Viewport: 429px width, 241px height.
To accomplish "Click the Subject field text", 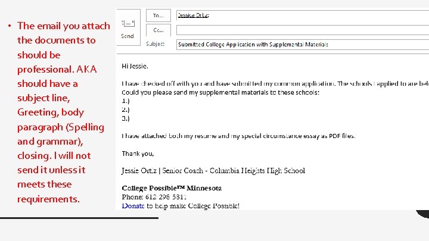I will pos(253,45).
